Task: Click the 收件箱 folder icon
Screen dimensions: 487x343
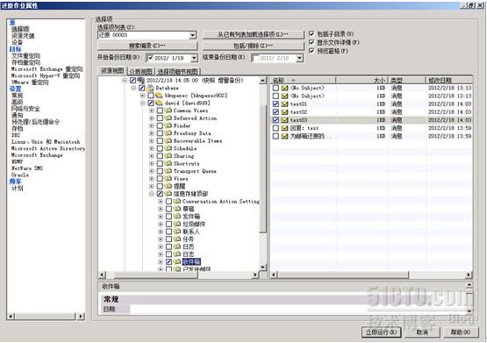Action: click(177, 261)
